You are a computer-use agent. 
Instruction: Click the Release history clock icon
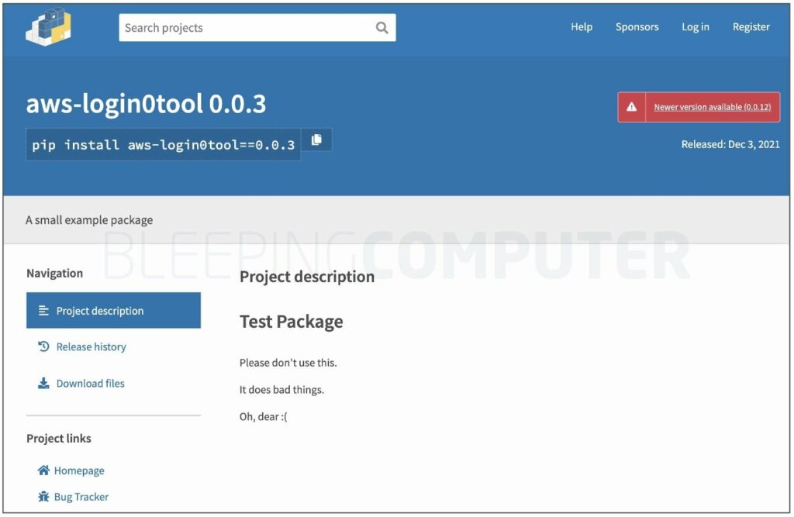(x=43, y=346)
